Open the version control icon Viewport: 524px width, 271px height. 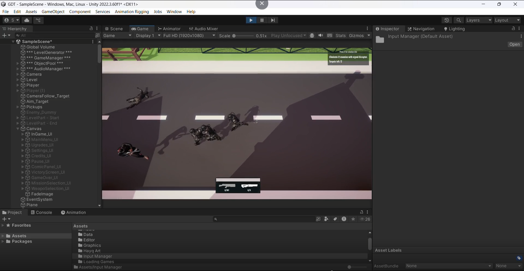pyautogui.click(x=38, y=20)
